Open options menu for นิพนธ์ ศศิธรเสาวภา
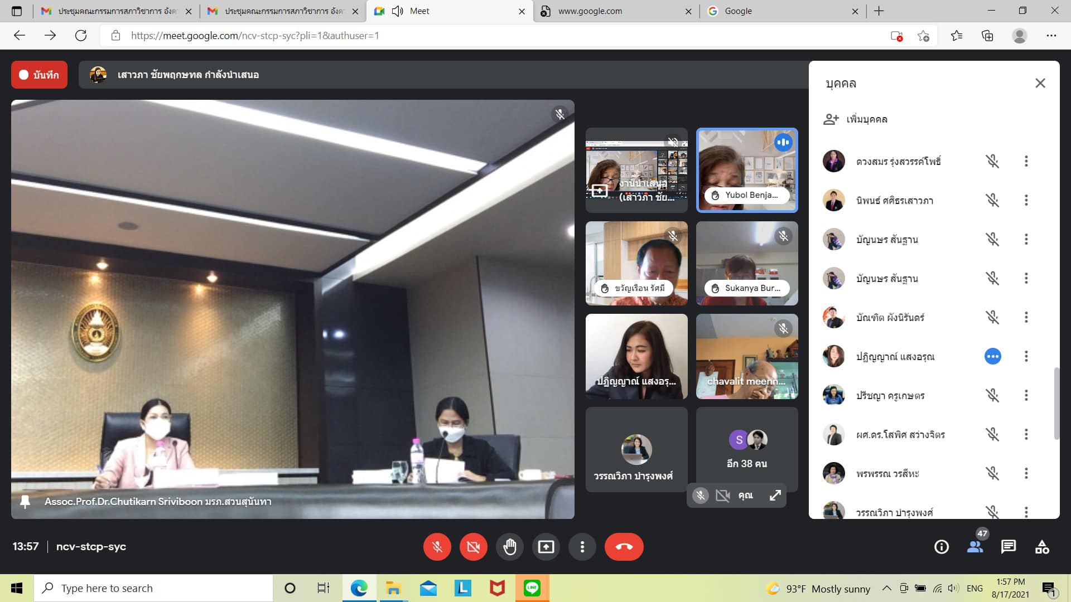 [1026, 201]
